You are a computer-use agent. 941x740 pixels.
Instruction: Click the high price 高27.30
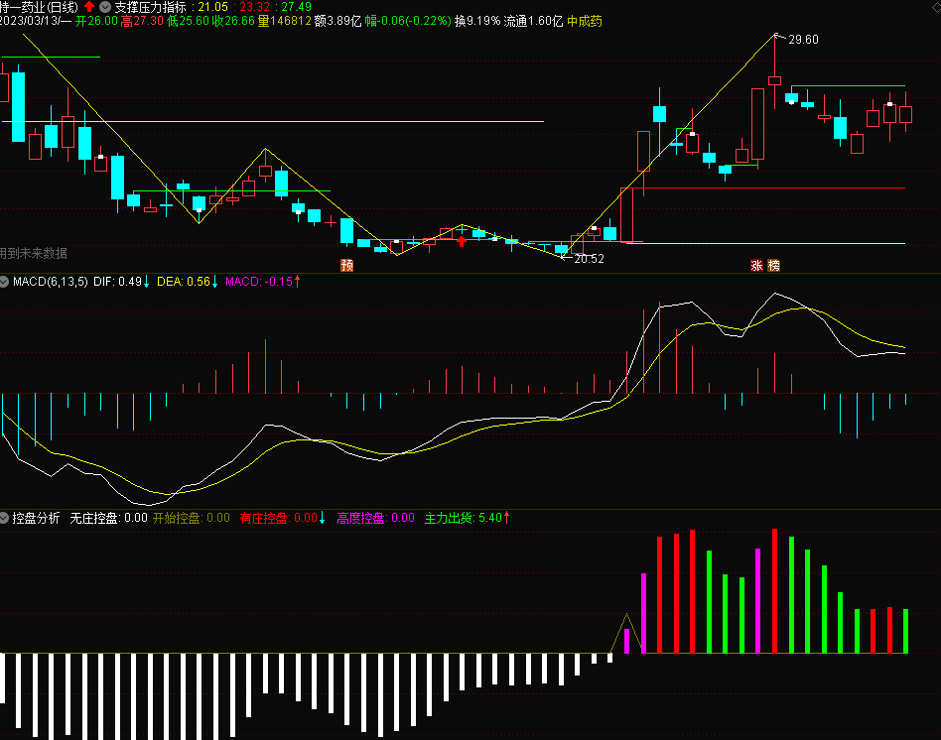pyautogui.click(x=142, y=21)
